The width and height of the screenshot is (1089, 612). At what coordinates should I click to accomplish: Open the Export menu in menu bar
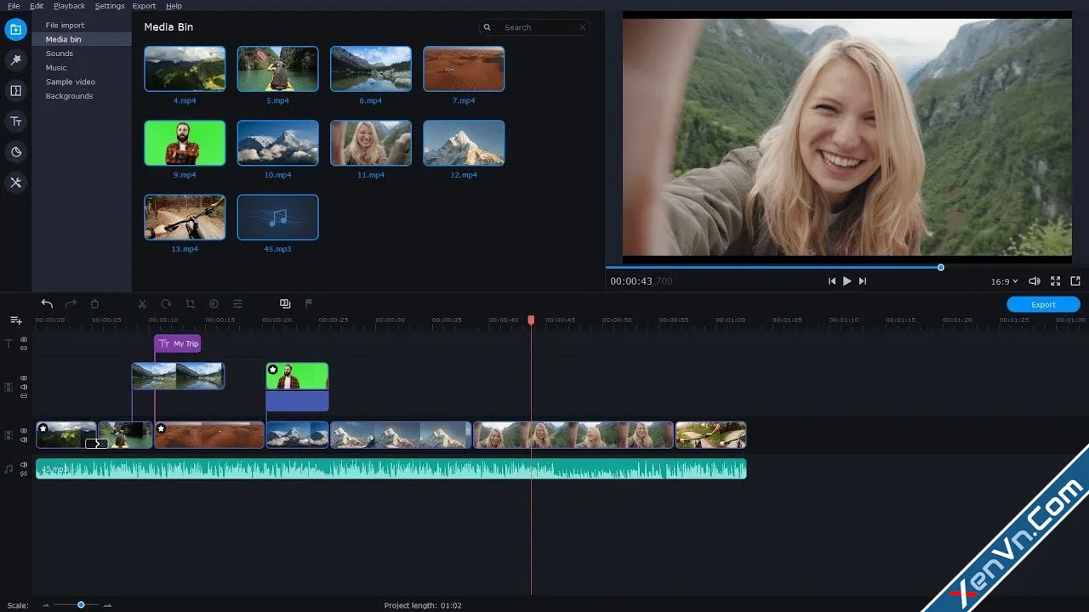point(144,6)
